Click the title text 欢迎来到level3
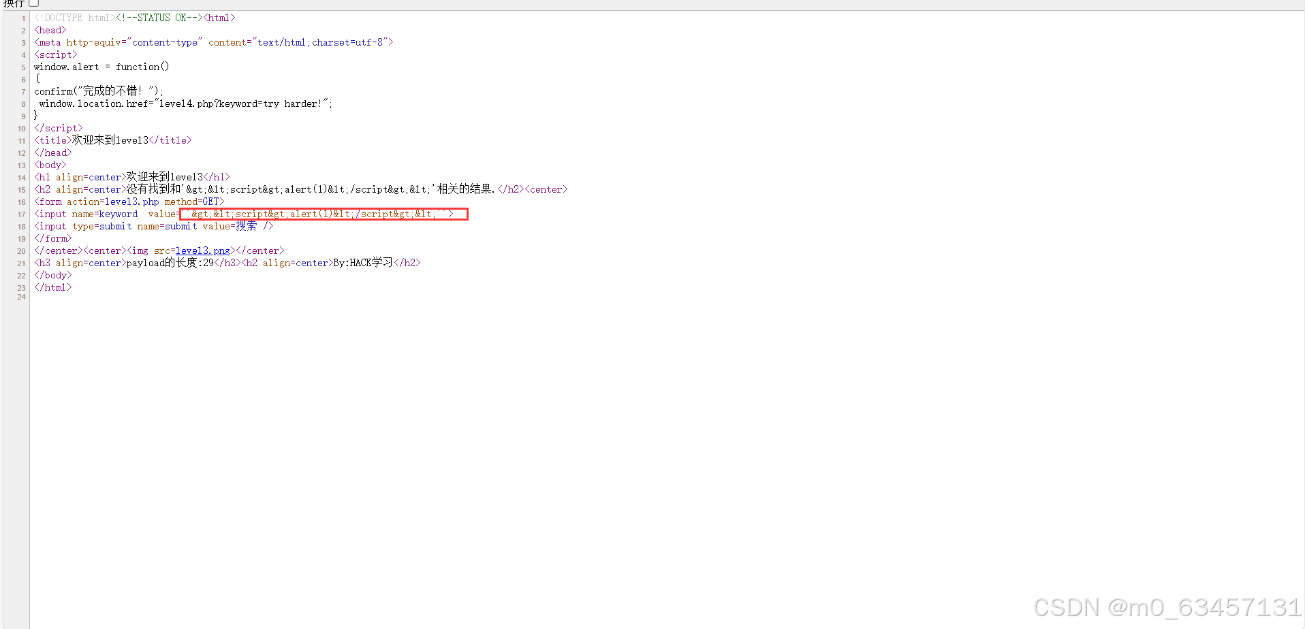This screenshot has width=1305, height=629. [110, 140]
